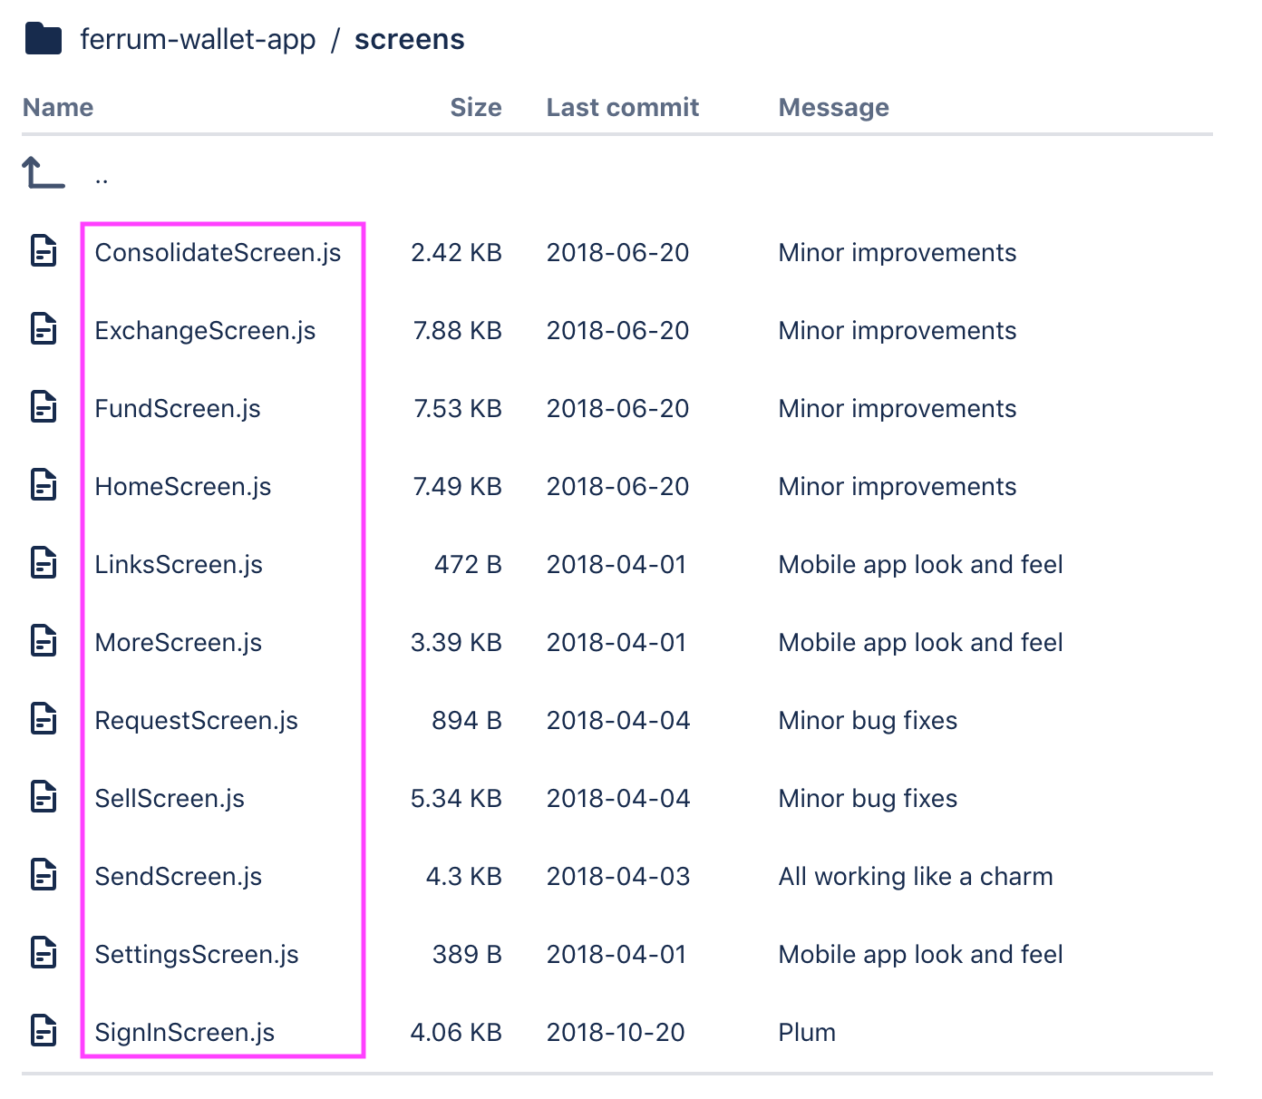
Task: Open FundScreen.js file
Action: (x=178, y=409)
